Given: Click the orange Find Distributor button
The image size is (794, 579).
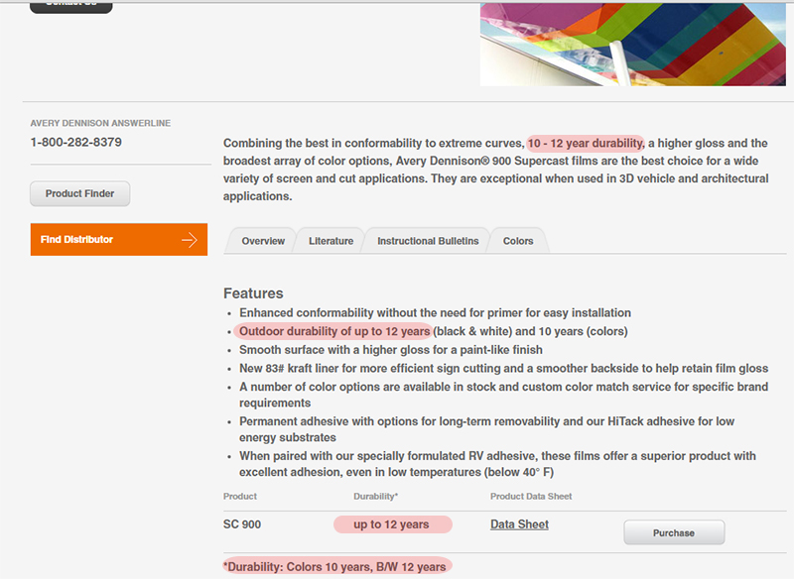Looking at the screenshot, I should (x=119, y=239).
